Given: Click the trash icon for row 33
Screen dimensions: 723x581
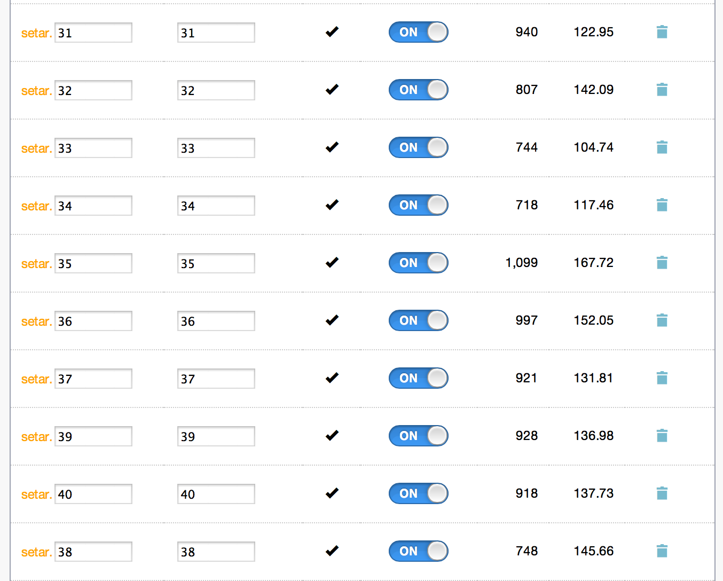Looking at the screenshot, I should 662,147.
